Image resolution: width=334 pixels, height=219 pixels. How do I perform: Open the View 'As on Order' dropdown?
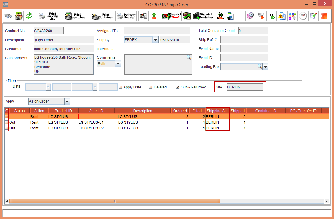point(67,101)
